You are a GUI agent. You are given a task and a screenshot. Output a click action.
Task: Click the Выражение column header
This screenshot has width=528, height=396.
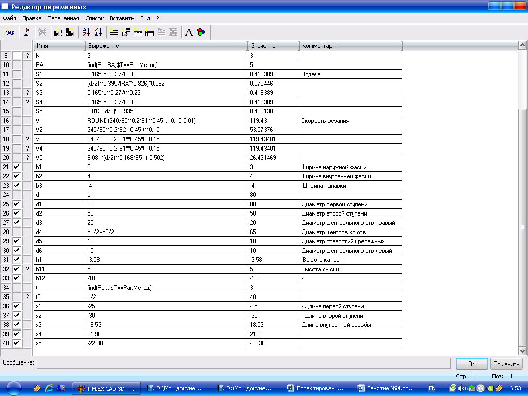pyautogui.click(x=166, y=46)
